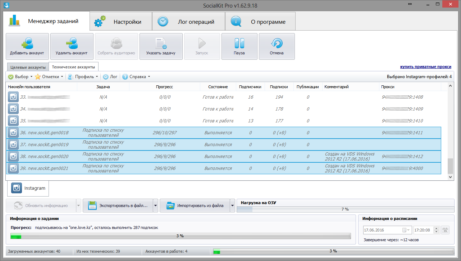
Task: Click Выбрано Instagram-профилей: 4 label
Action: [x=419, y=77]
